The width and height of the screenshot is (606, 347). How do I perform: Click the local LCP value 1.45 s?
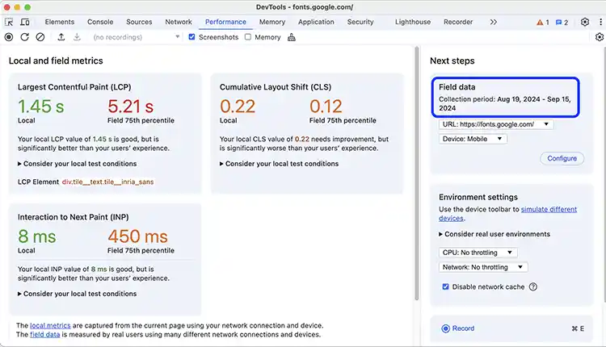pyautogui.click(x=41, y=107)
